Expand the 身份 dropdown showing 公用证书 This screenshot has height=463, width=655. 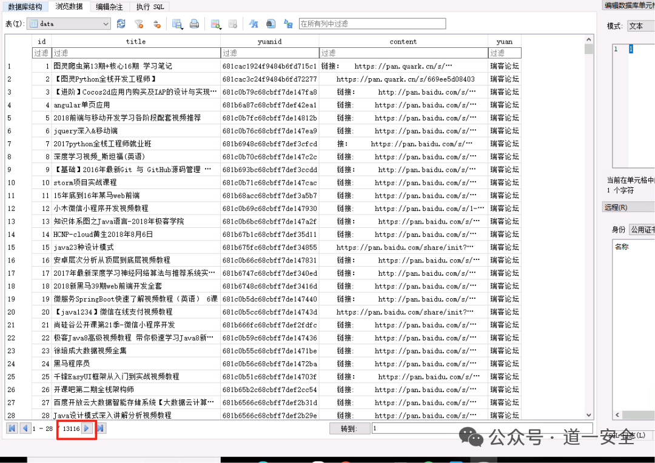[x=642, y=229]
